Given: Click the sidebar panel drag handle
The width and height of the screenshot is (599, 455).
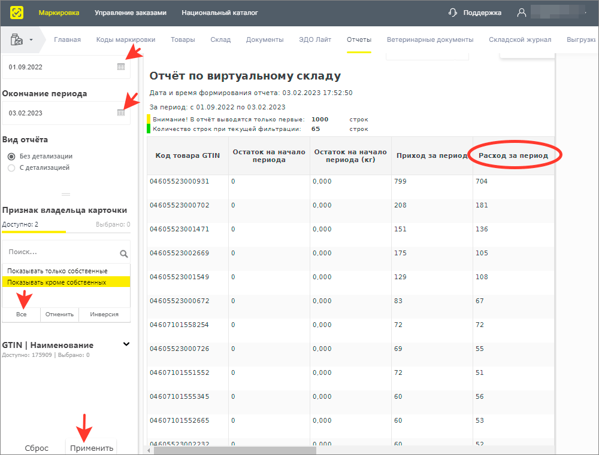Looking at the screenshot, I should (x=66, y=194).
